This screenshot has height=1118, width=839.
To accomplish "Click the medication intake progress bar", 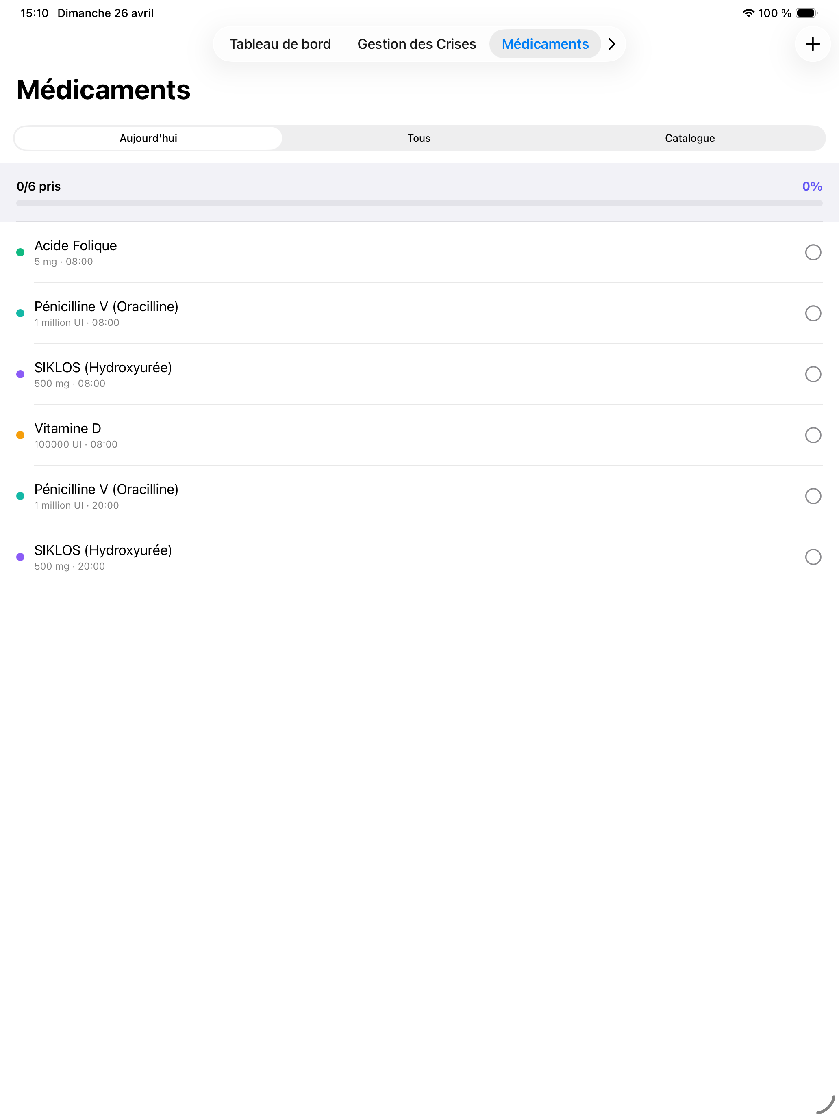I will tap(419, 203).
